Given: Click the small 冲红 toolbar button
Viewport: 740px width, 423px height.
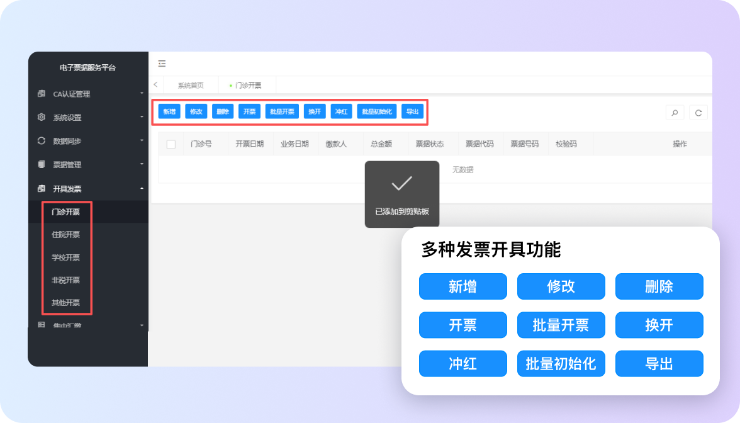Looking at the screenshot, I should tap(341, 111).
